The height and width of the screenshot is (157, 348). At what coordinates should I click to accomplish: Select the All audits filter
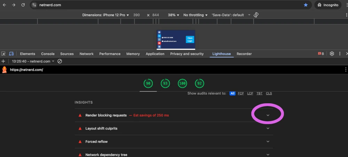coord(232,94)
